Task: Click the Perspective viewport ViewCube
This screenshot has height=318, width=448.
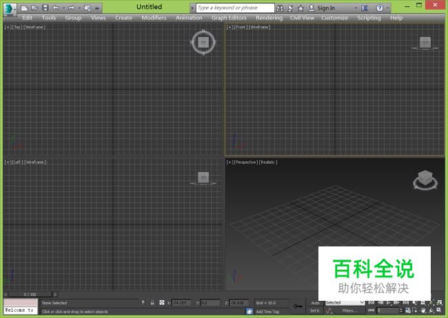Action: click(425, 180)
